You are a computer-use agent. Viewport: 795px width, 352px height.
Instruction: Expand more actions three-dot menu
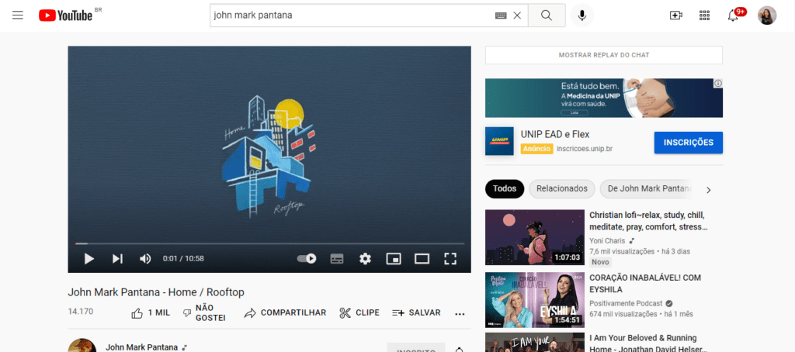[x=460, y=313]
